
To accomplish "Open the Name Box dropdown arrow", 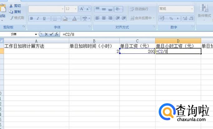I will click(x=36, y=34).
